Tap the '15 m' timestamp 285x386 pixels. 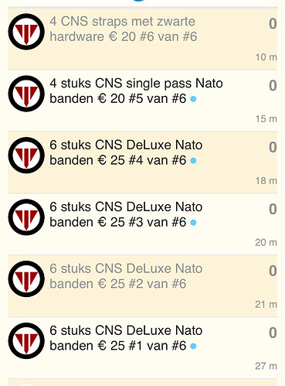pyautogui.click(x=266, y=118)
